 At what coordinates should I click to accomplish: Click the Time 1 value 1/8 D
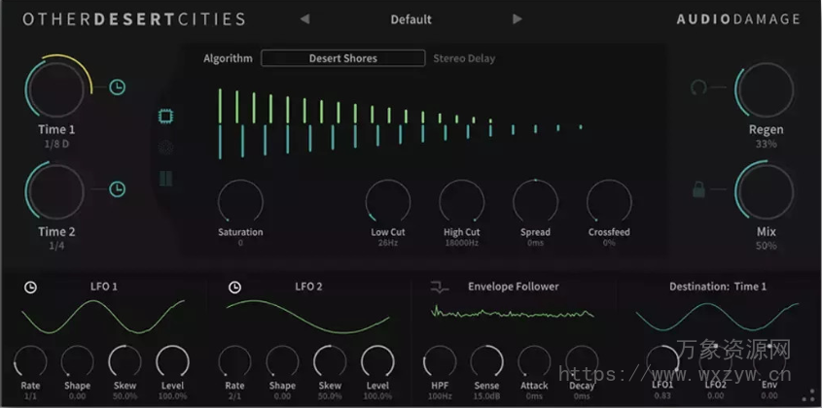click(x=56, y=144)
